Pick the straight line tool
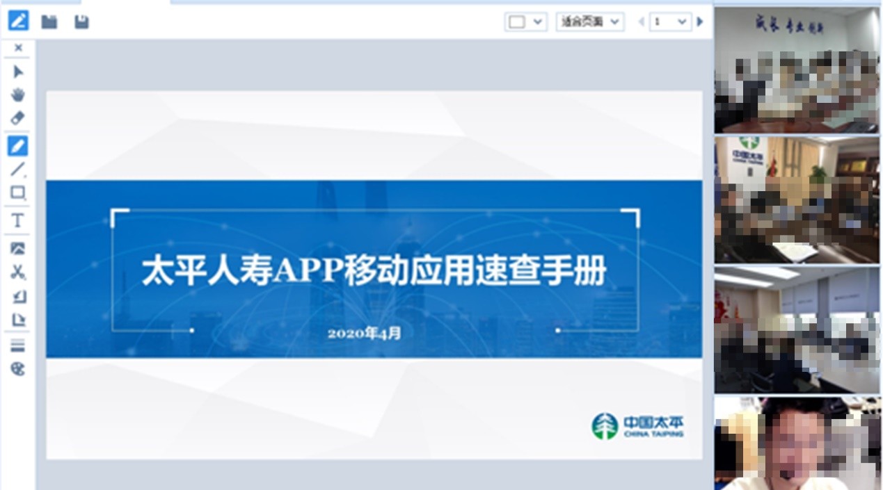Viewport: 883px width, 490px height. tap(18, 169)
